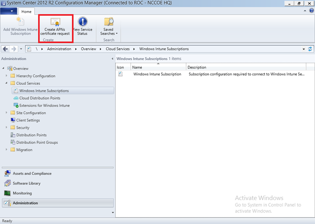Sort list by the Description column header
This screenshot has height=224, width=315.
(246, 67)
